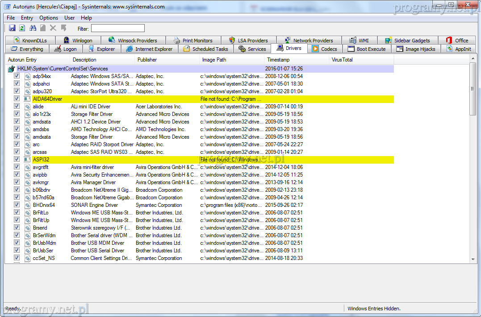
Task: Click the file properties toolbar icon
Action: click(x=43, y=28)
